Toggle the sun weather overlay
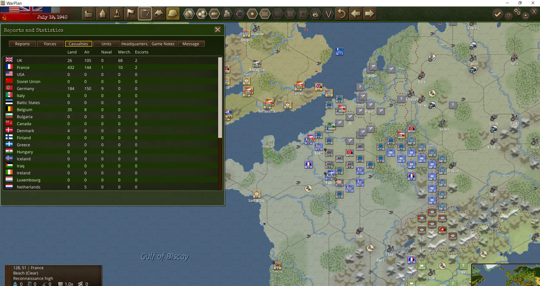The image size is (540, 286). point(252,14)
